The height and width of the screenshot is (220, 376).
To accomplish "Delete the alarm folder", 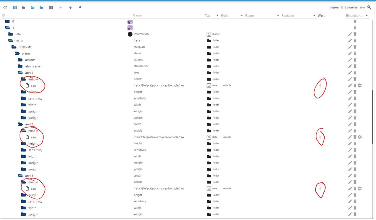I will coord(355,53).
